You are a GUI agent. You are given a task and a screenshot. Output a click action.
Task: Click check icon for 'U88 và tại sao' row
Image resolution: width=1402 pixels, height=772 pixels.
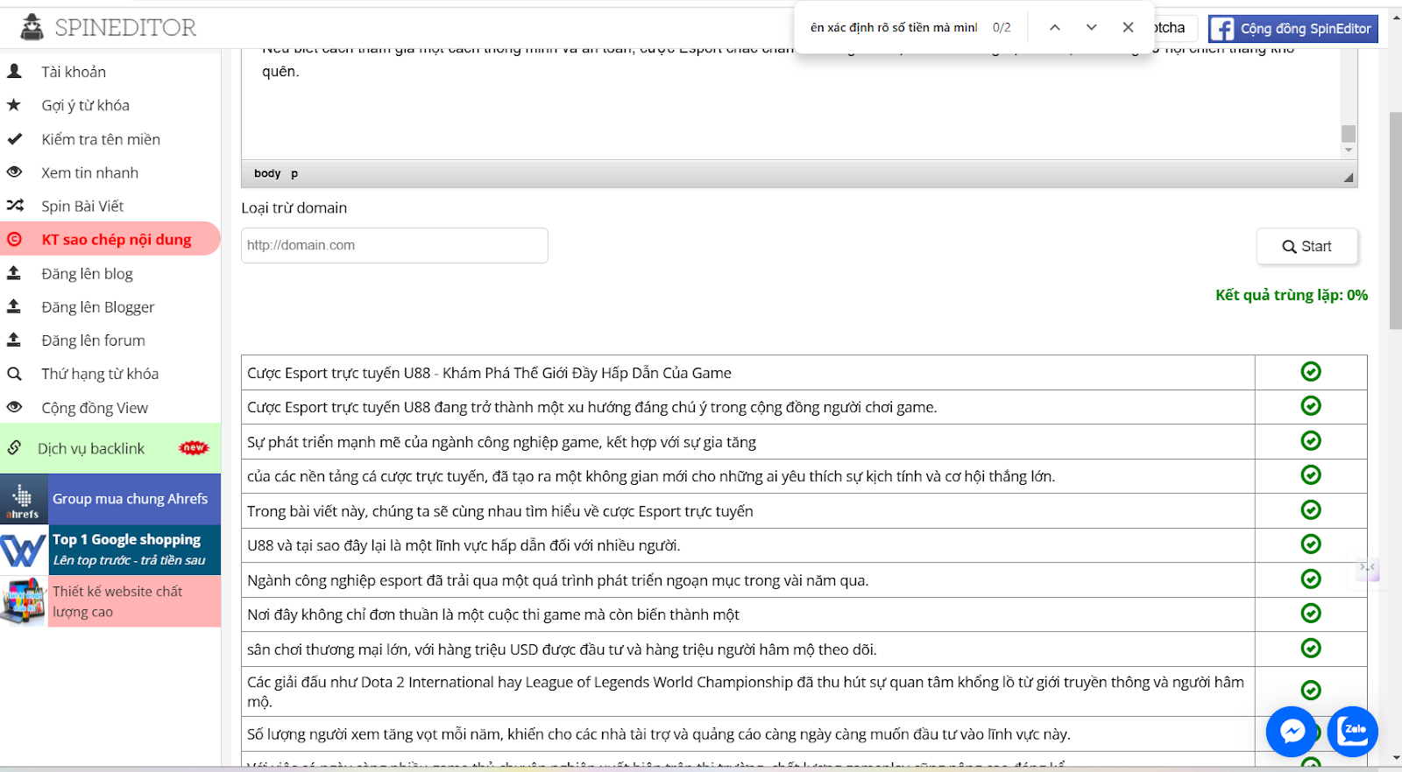1311,544
